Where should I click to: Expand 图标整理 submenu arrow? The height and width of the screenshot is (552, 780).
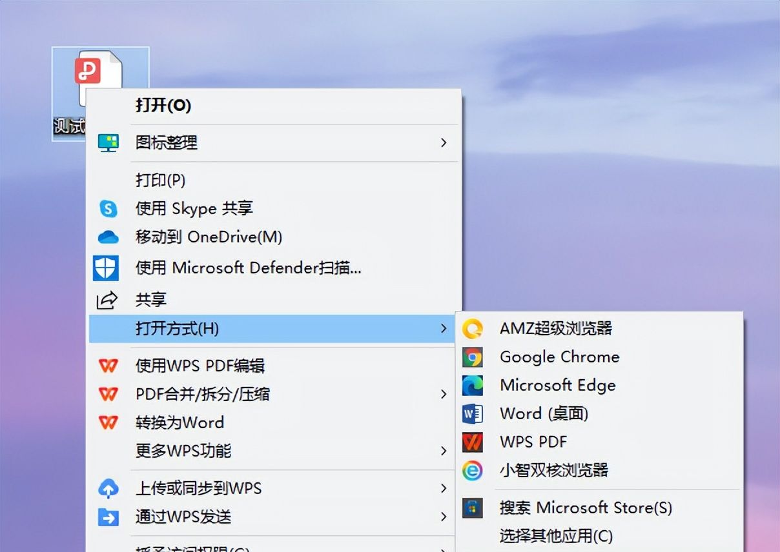pos(444,143)
